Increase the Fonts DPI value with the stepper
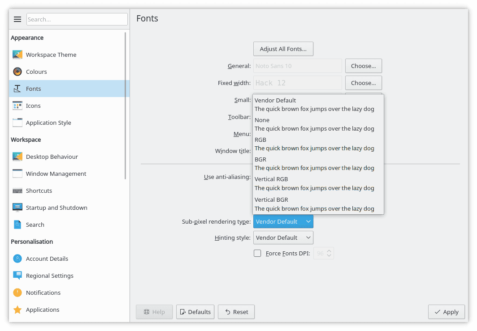 (329, 251)
